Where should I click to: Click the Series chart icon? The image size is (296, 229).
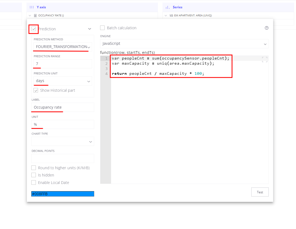click(x=168, y=7)
